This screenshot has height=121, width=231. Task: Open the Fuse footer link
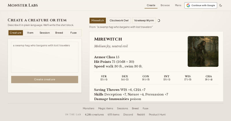tap(146, 108)
